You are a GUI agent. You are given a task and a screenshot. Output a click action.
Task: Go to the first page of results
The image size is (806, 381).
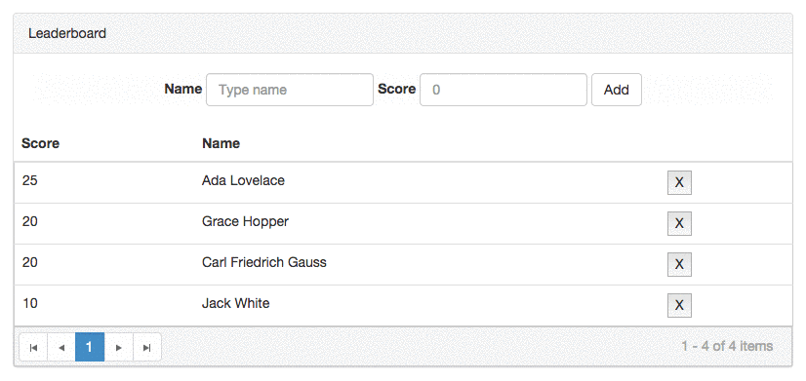(x=33, y=347)
